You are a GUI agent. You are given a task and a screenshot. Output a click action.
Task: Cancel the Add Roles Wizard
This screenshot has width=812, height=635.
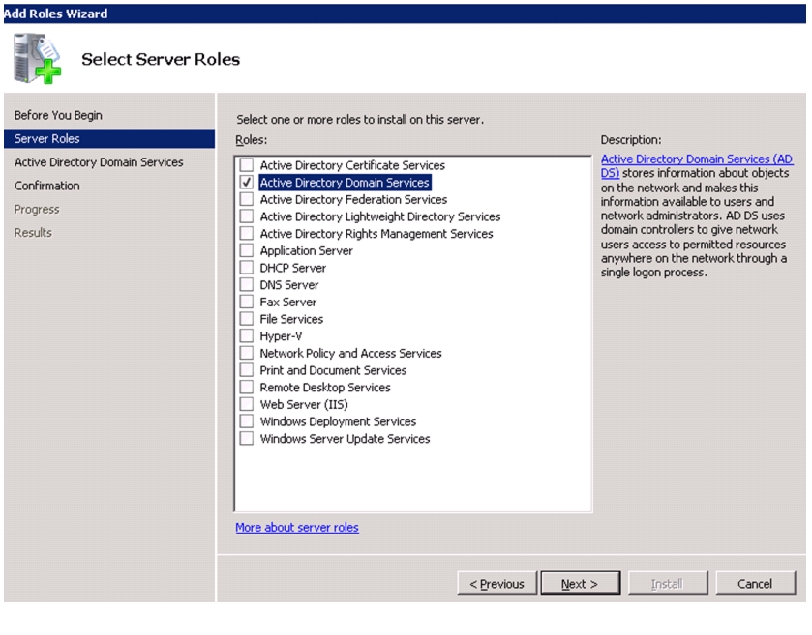[x=755, y=583]
